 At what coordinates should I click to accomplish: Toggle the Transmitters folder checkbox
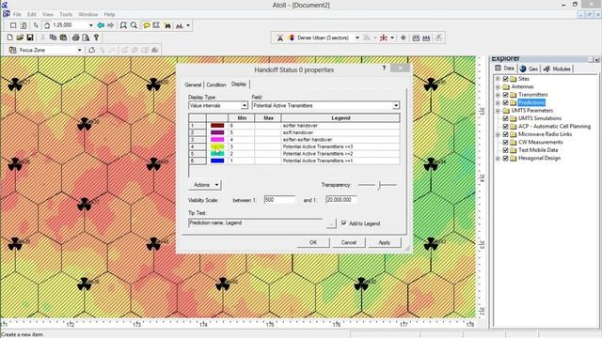click(x=506, y=94)
